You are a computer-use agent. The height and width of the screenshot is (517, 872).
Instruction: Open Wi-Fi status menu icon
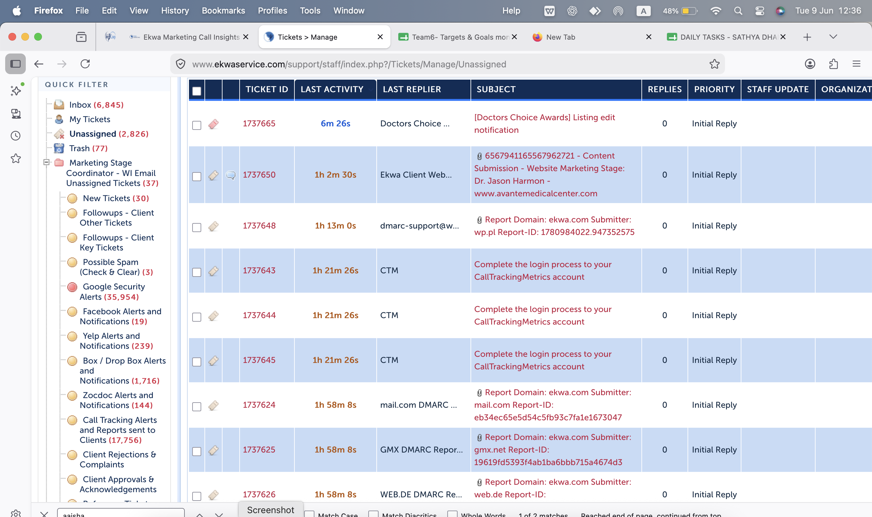(x=716, y=11)
